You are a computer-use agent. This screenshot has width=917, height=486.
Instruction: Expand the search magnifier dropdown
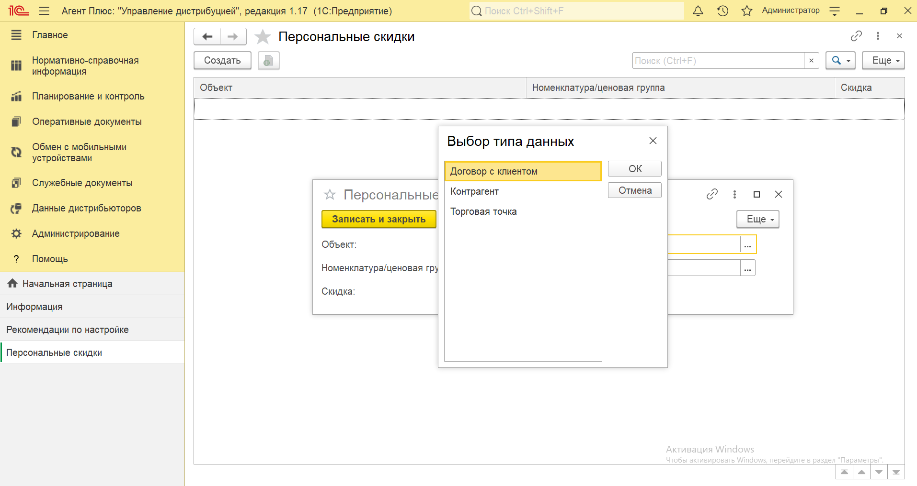(840, 61)
